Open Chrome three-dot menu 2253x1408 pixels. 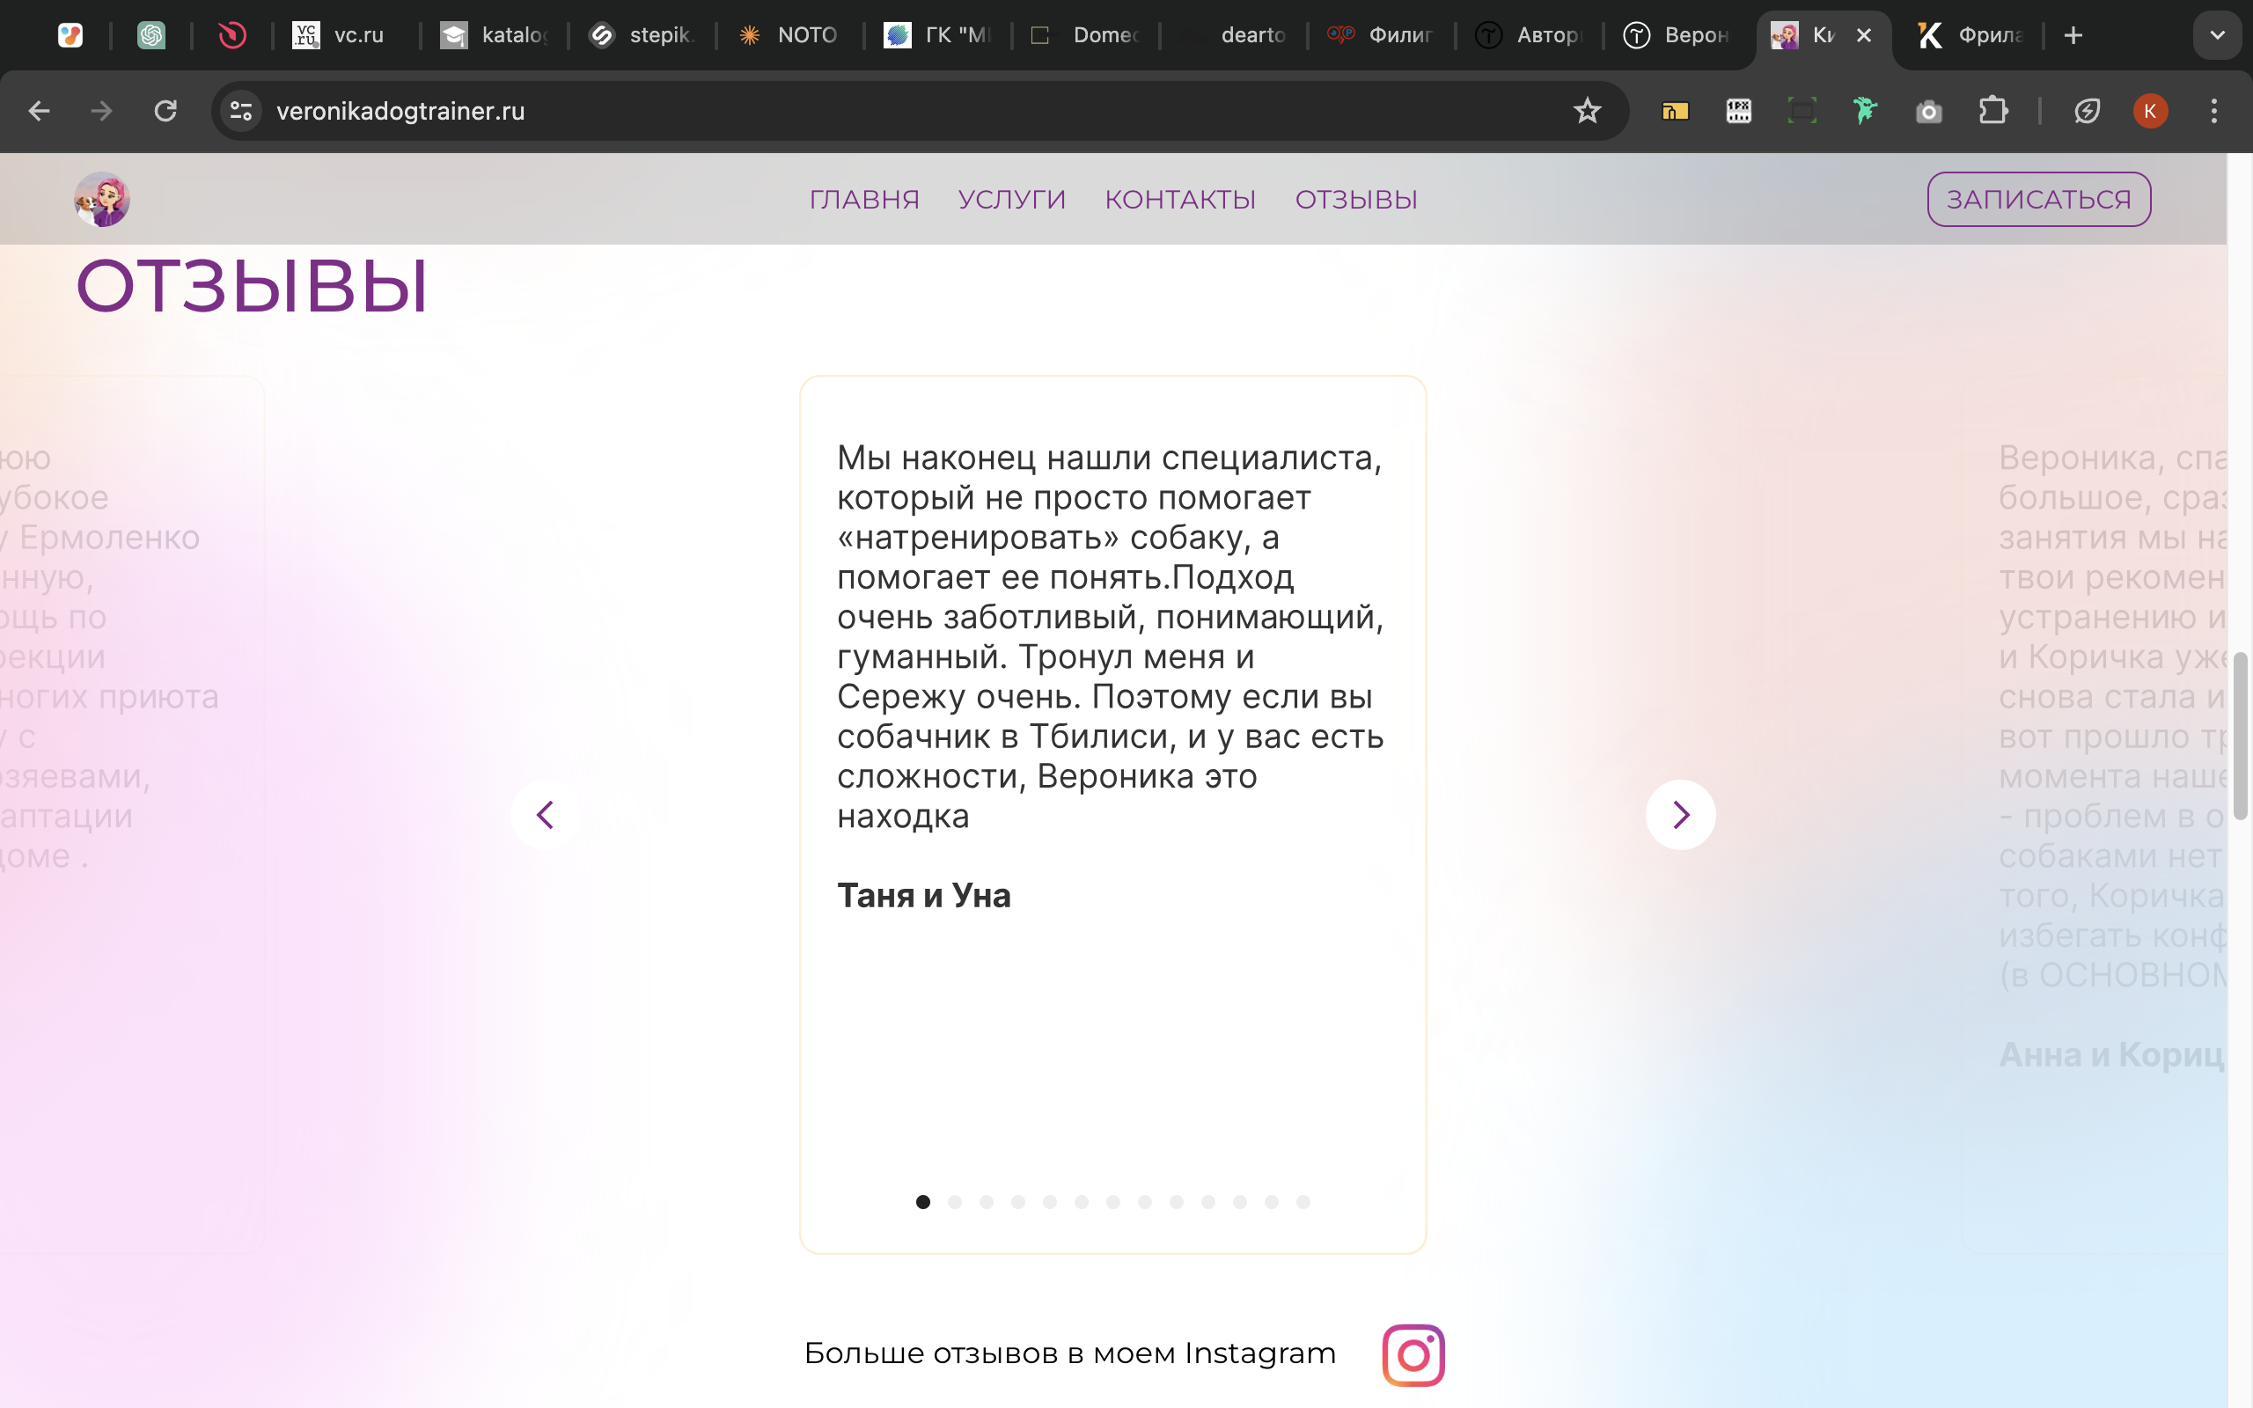pyautogui.click(x=2214, y=111)
